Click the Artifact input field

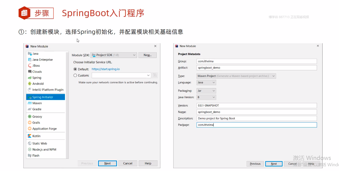click(x=257, y=68)
